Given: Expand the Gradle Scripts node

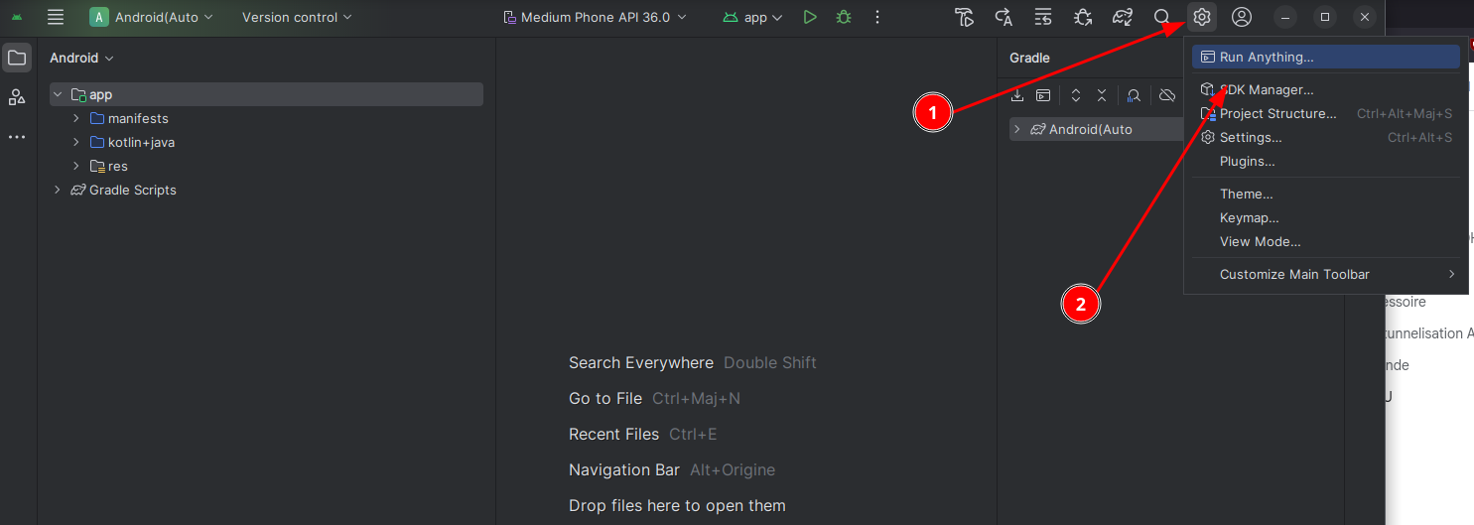Looking at the screenshot, I should [x=58, y=190].
